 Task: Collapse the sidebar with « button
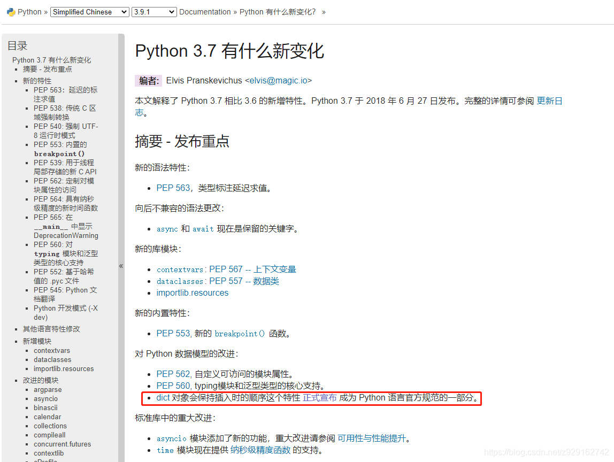tap(121, 266)
